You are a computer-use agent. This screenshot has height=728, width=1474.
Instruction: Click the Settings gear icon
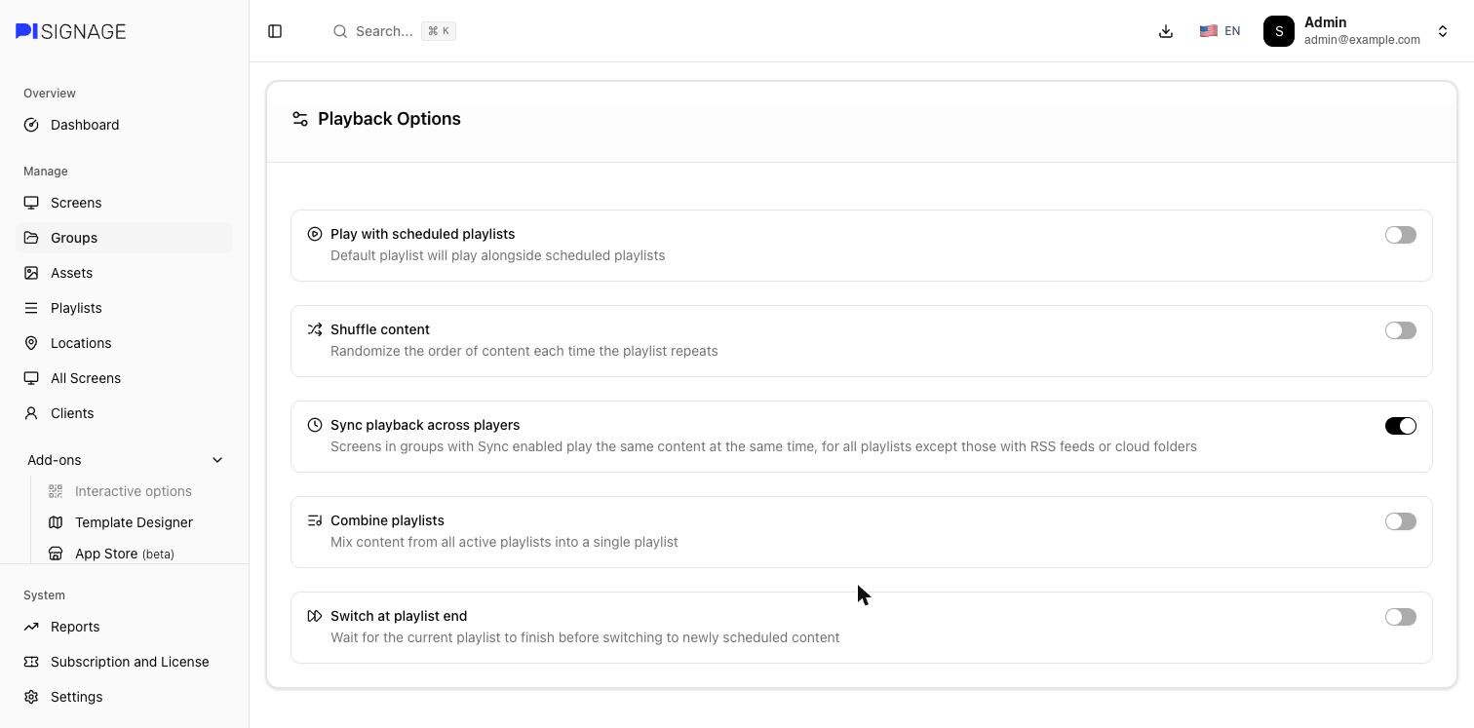click(31, 697)
